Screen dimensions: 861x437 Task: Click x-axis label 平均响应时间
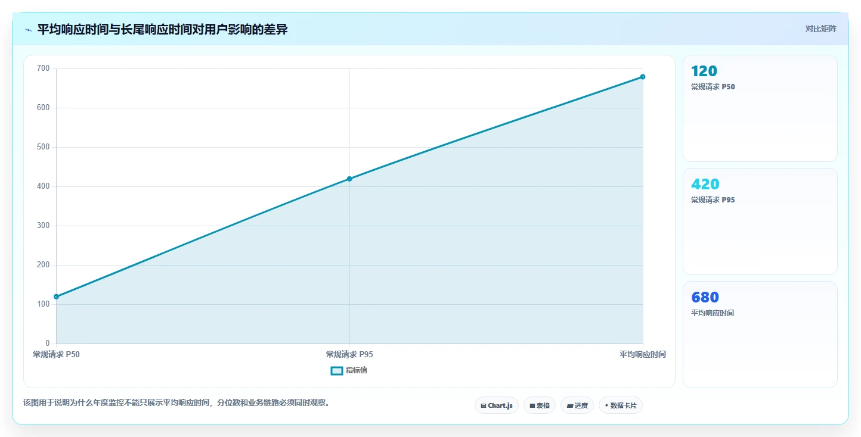[643, 354]
